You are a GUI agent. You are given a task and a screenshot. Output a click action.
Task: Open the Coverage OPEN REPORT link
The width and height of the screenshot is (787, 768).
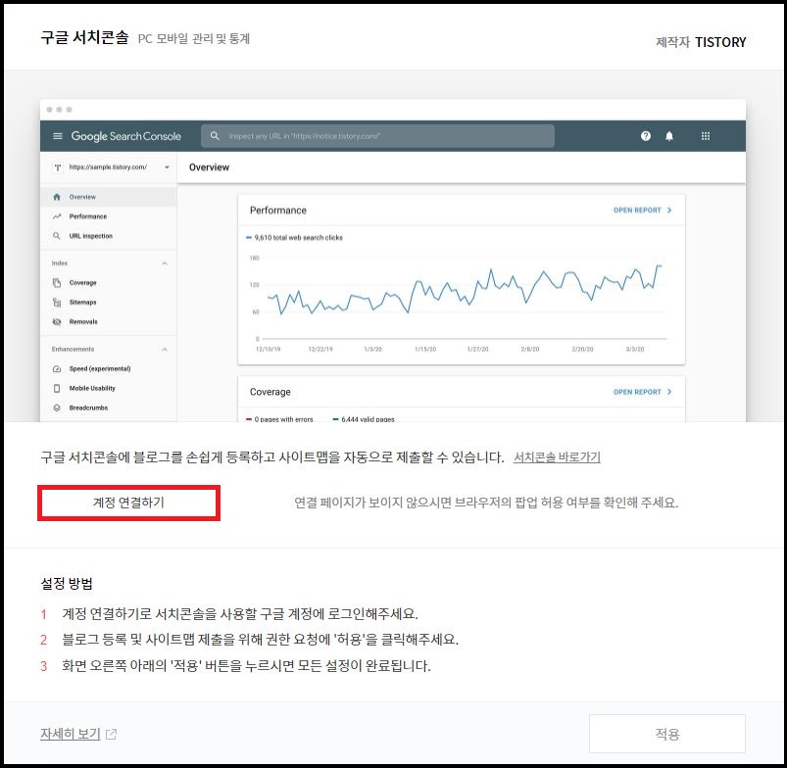[x=643, y=392]
